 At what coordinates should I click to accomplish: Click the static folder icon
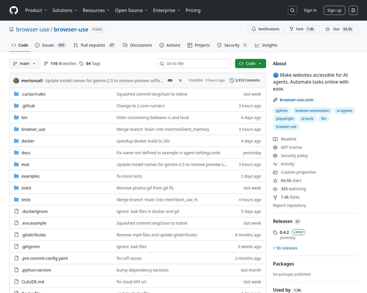point(16,188)
